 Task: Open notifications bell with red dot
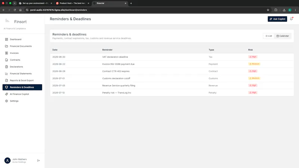click(291, 19)
